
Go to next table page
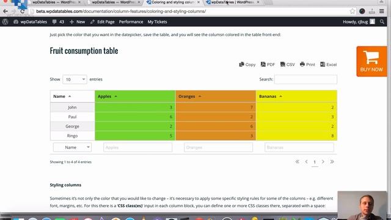pyautogui.click(x=323, y=162)
